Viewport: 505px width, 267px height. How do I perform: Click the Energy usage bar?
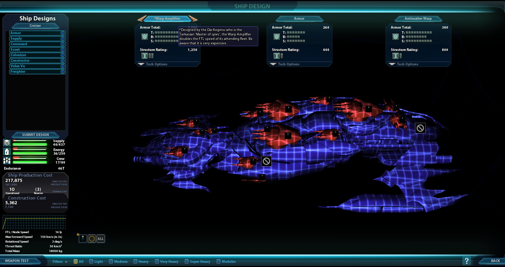pyautogui.click(x=30, y=151)
